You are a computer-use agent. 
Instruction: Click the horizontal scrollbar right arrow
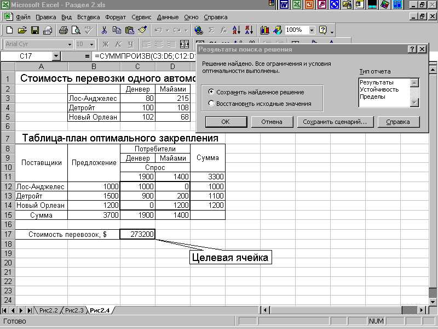pos(422,310)
